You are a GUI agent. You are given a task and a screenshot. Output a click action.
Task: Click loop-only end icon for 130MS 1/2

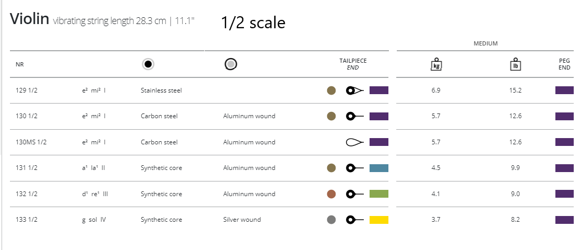tap(354, 142)
